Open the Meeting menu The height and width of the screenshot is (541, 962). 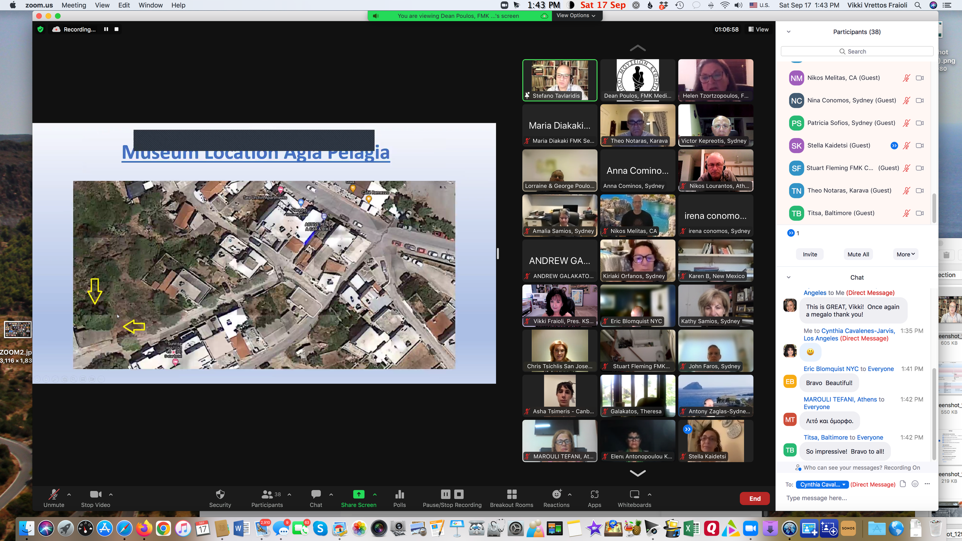pyautogui.click(x=74, y=5)
